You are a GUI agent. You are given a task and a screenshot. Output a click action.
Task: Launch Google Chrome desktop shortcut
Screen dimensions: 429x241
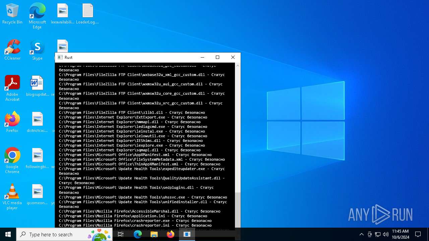click(x=12, y=161)
